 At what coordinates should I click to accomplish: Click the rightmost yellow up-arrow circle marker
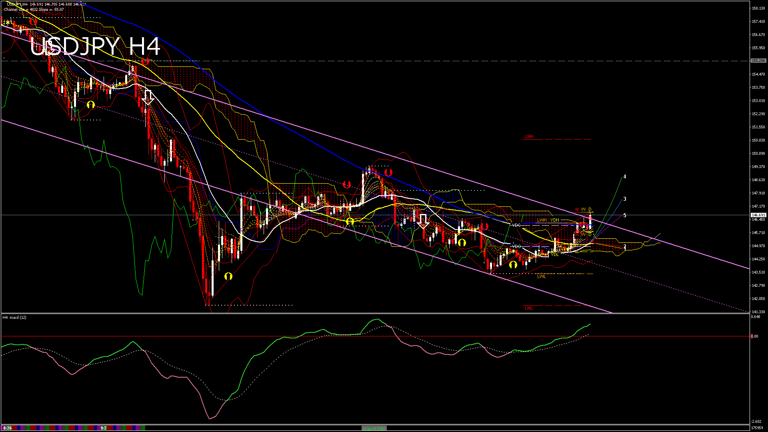tap(513, 264)
